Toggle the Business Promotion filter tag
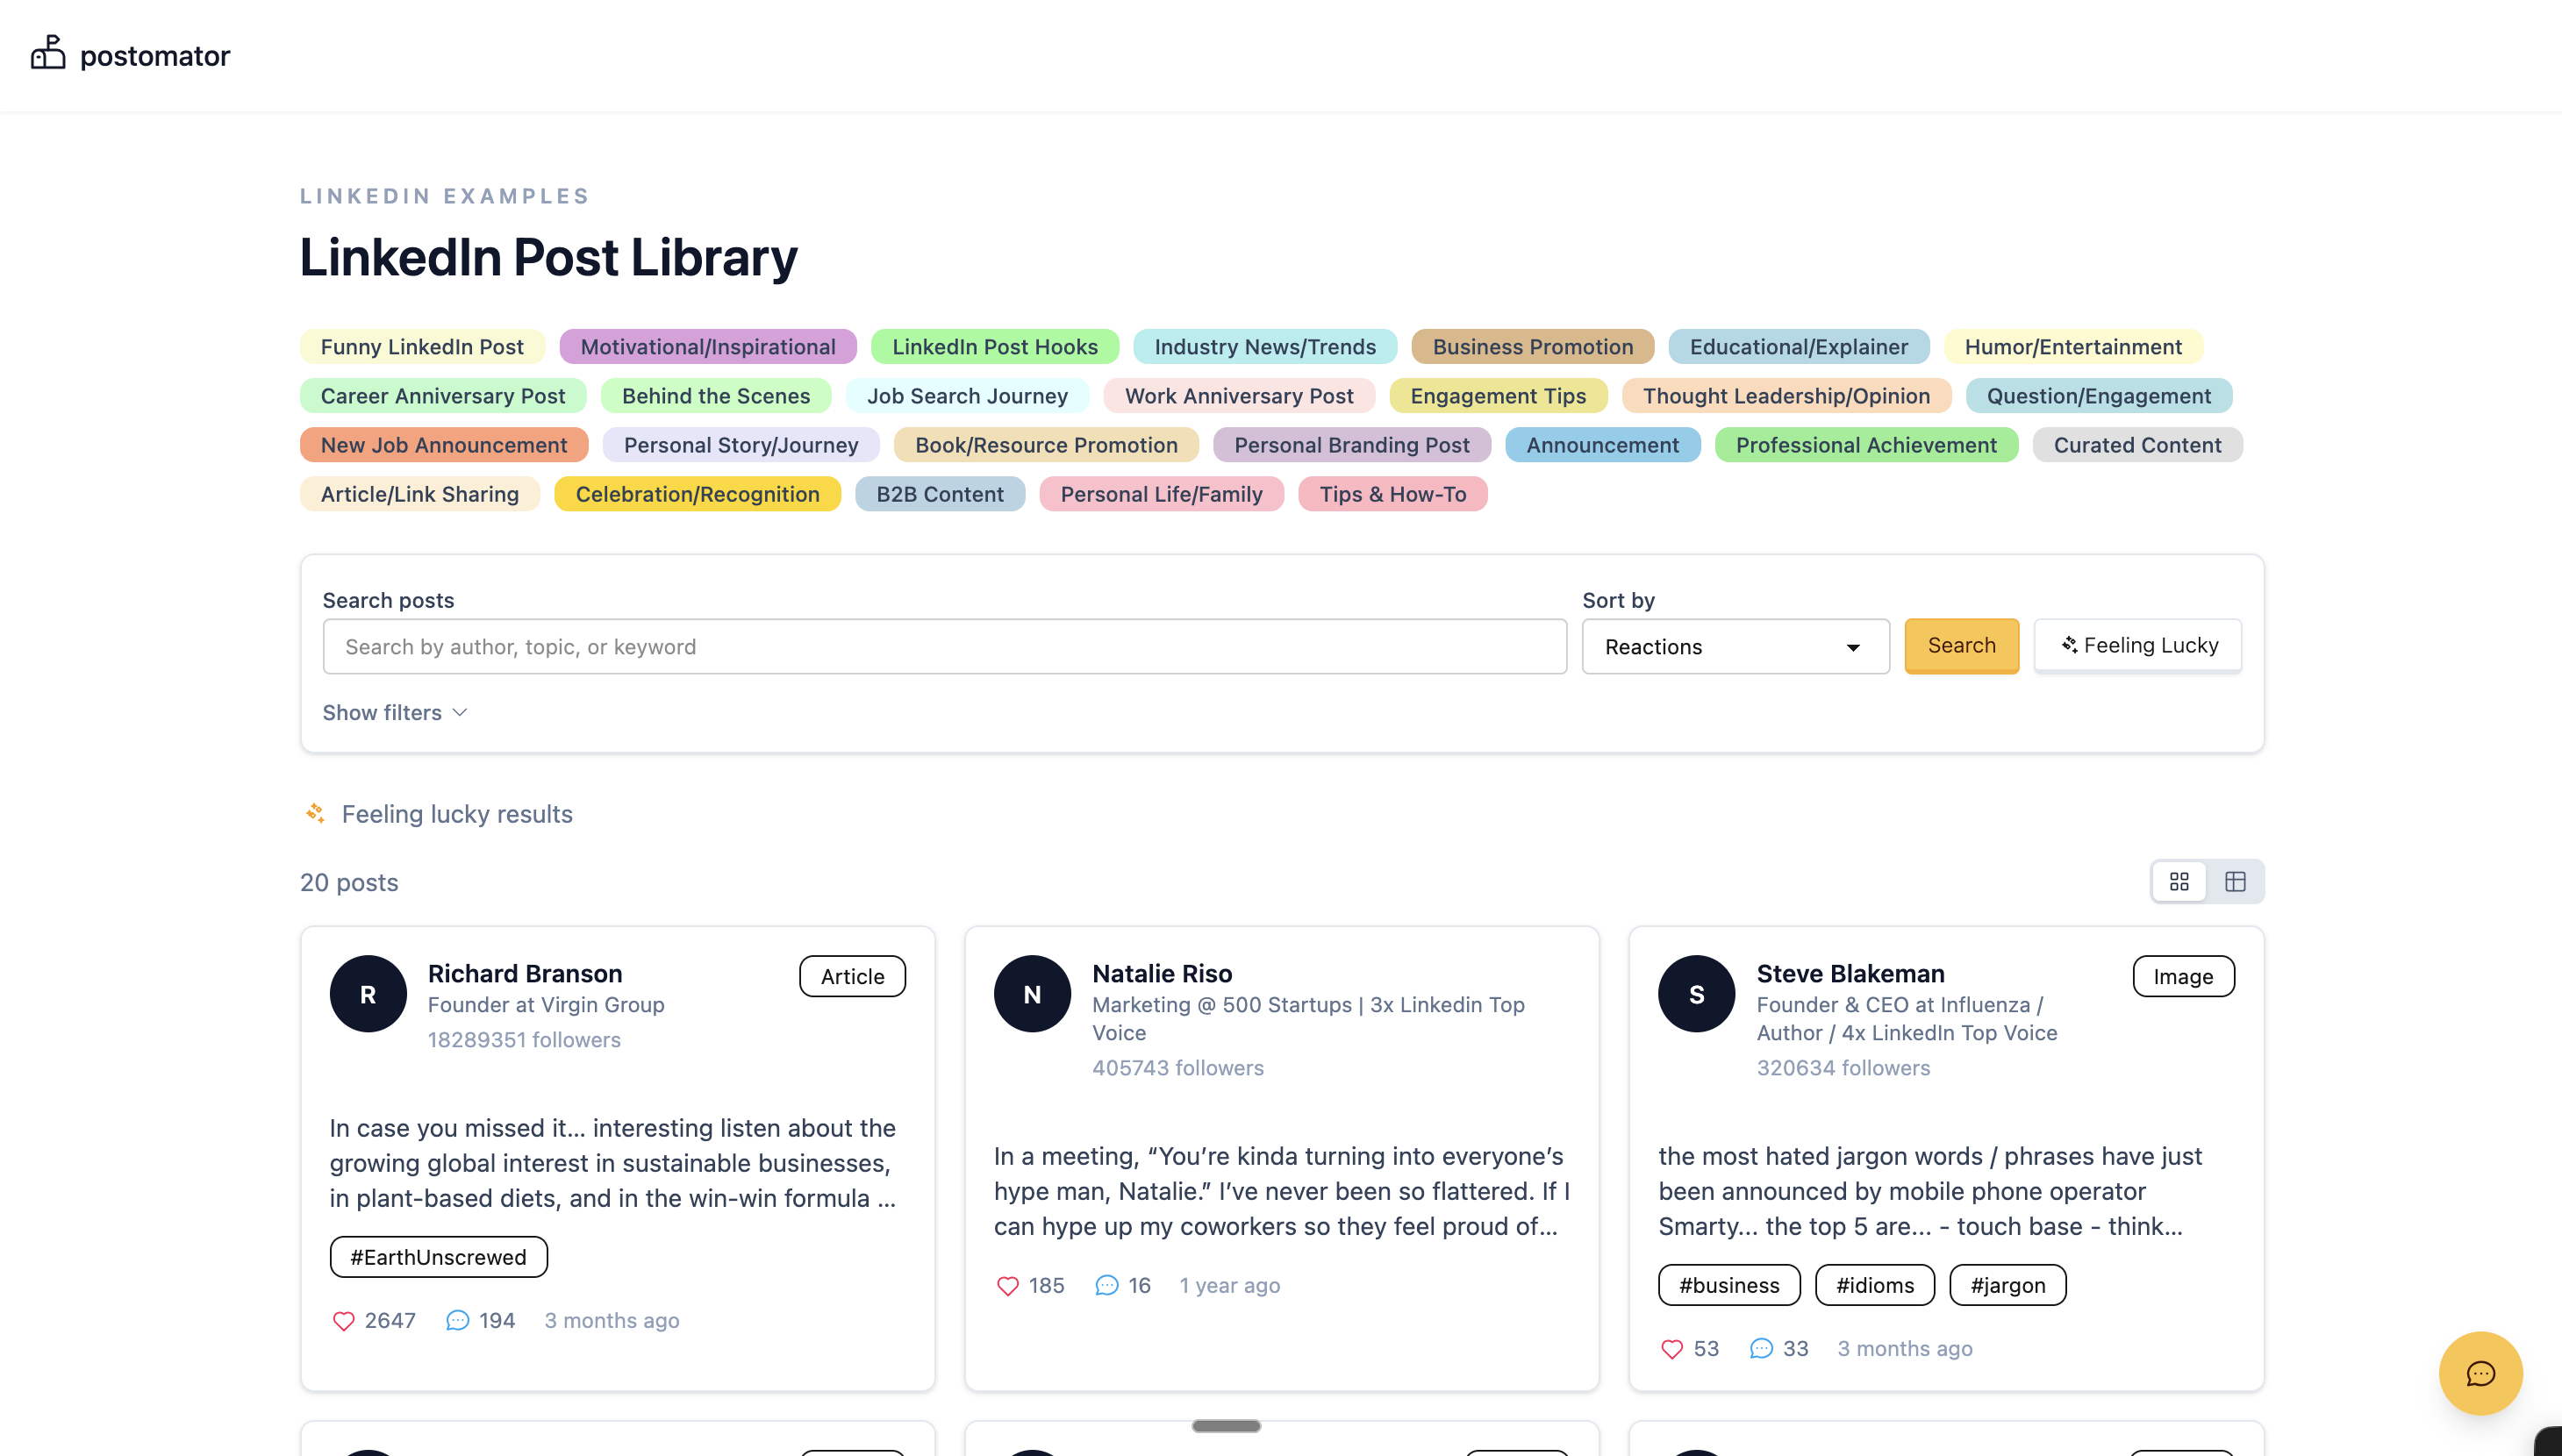This screenshot has width=2562, height=1456. (1532, 346)
